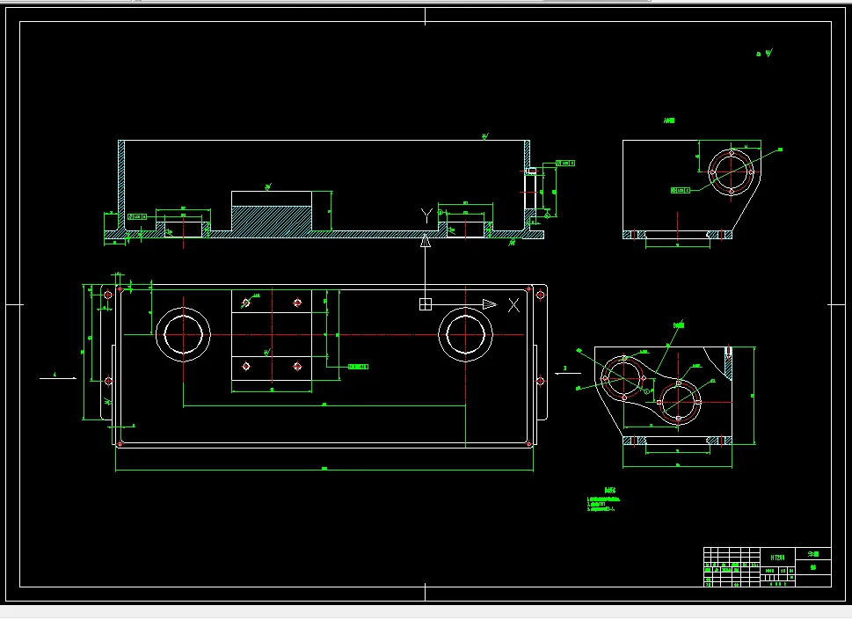Pick the upper mounting hole on right flange

540,295
